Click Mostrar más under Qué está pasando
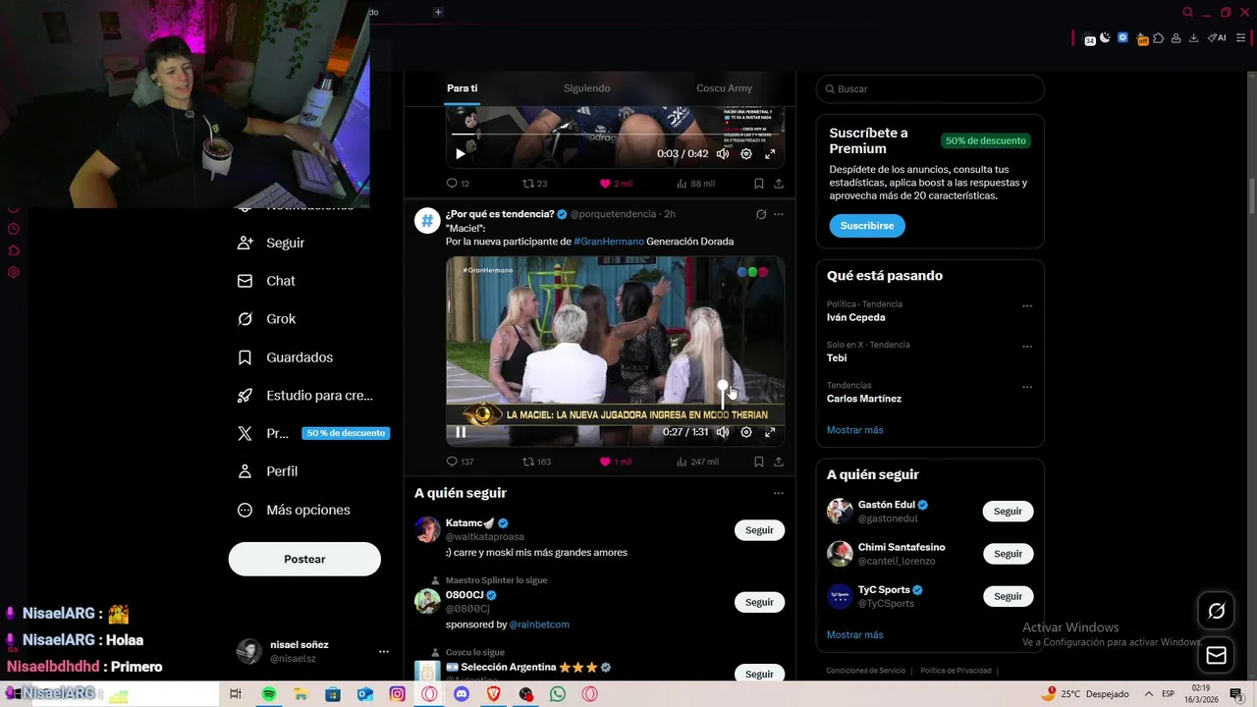This screenshot has height=707, width=1257. click(855, 430)
